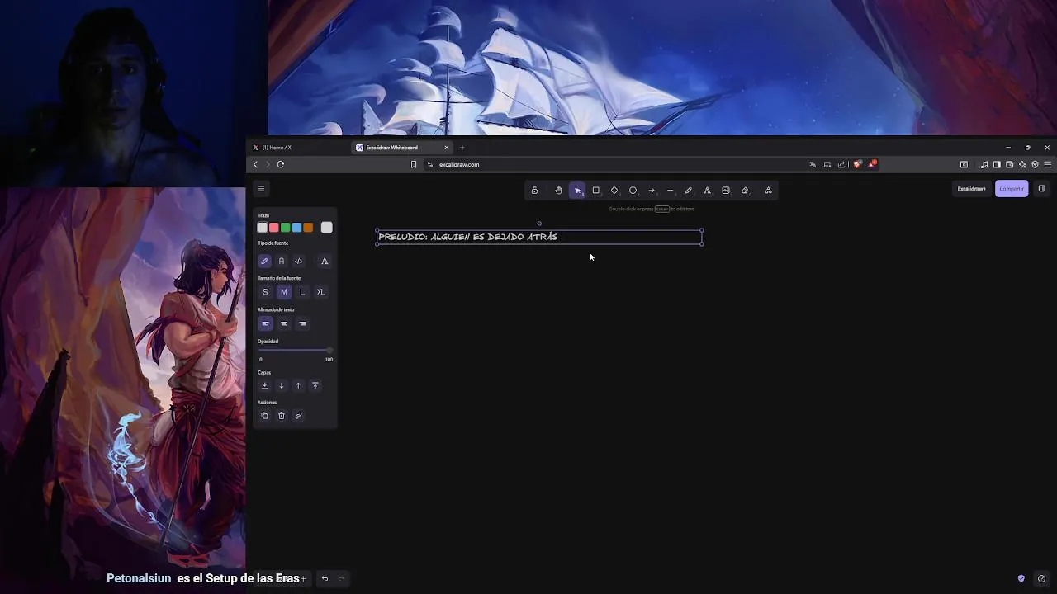1057x594 pixels.
Task: Open a new browser tab
Action: (x=462, y=148)
